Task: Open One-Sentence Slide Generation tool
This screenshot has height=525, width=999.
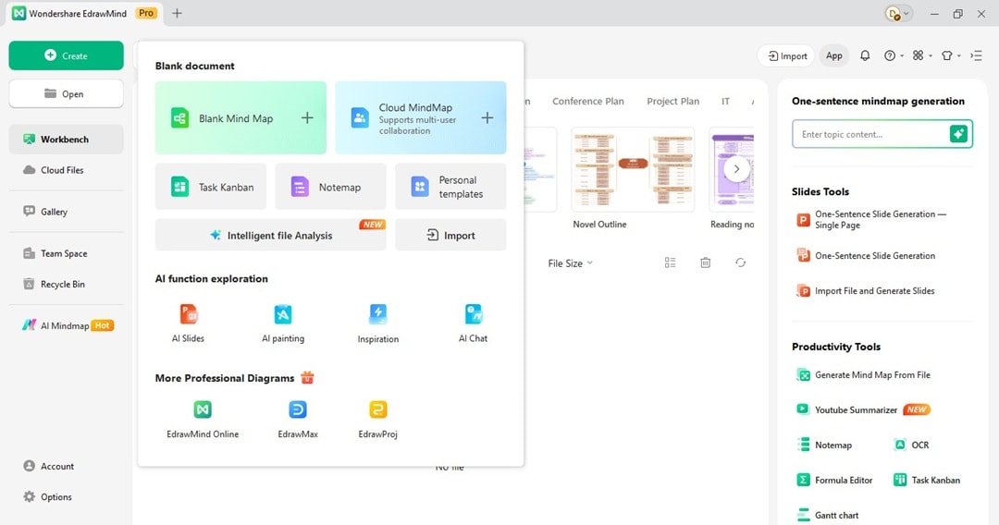Action: point(866,256)
